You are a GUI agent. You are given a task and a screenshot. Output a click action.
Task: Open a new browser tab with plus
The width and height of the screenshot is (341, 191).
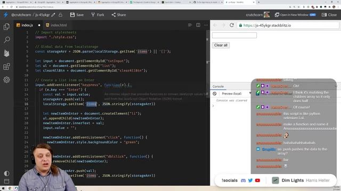click(258, 2)
